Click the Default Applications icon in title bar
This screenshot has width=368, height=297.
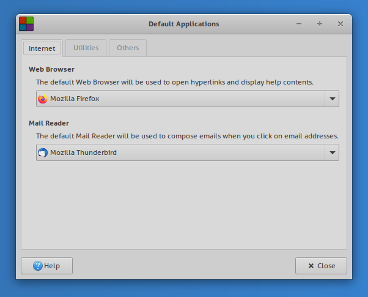click(26, 24)
